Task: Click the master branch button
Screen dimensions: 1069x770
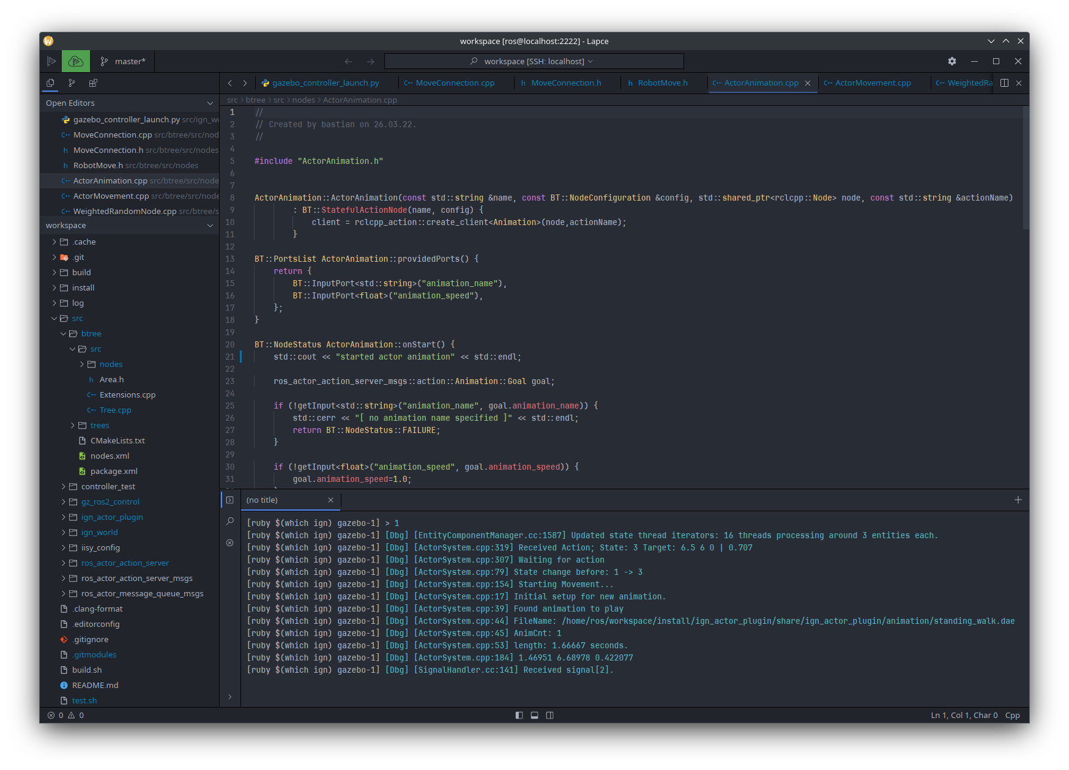Action: pyautogui.click(x=123, y=61)
